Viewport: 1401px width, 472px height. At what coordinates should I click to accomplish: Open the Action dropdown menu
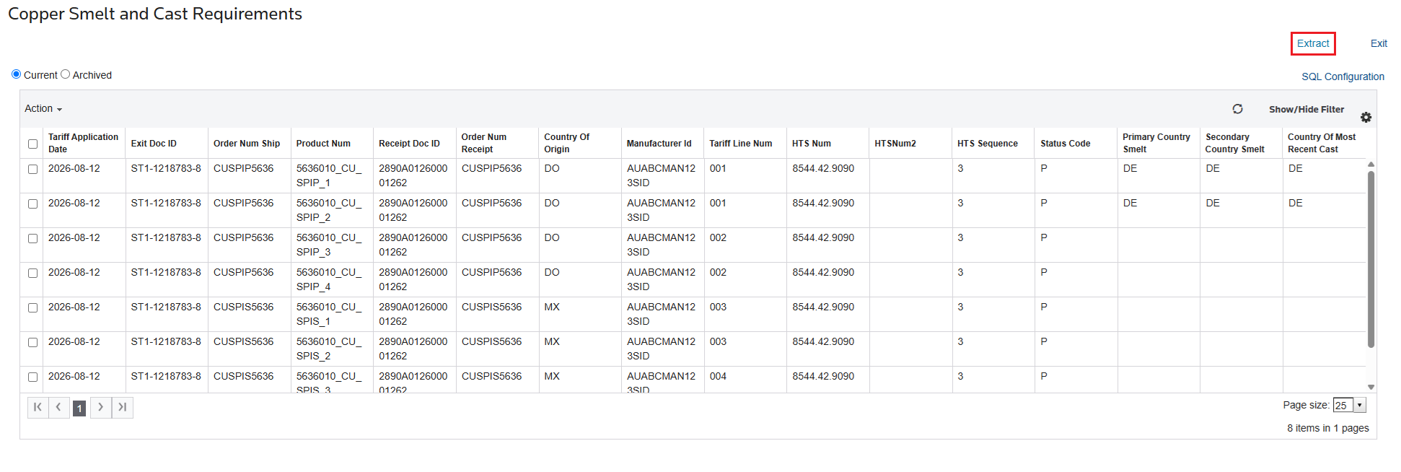[x=43, y=109]
